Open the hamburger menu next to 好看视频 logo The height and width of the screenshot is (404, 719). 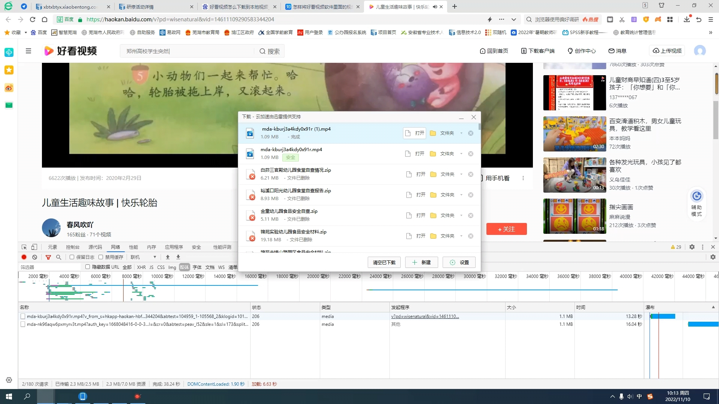(28, 51)
